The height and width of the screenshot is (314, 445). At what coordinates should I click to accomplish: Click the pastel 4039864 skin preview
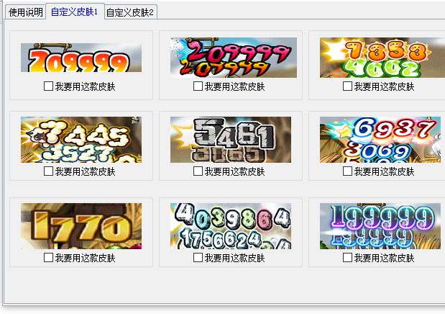[231, 226]
